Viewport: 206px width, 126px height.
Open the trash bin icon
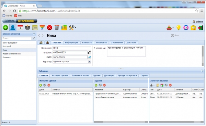[57, 28]
